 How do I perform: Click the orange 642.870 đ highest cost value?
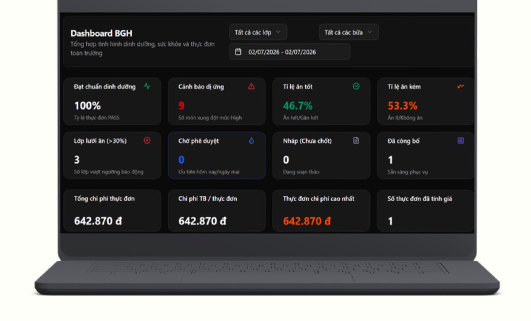(x=307, y=221)
